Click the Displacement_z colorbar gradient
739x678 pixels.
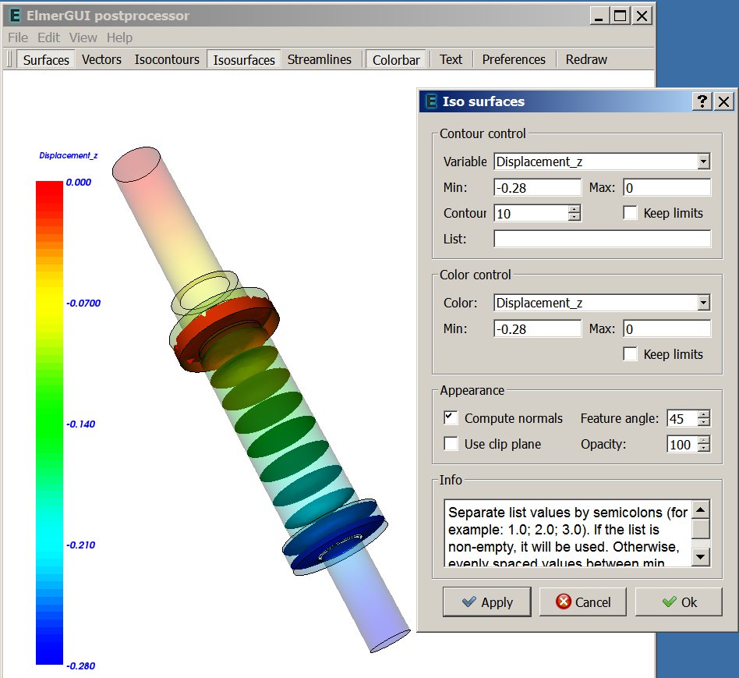click(x=49, y=423)
